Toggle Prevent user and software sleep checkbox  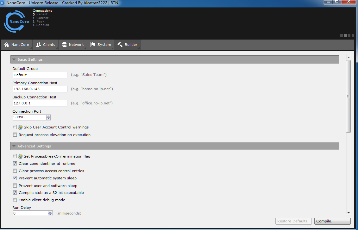click(x=15, y=185)
